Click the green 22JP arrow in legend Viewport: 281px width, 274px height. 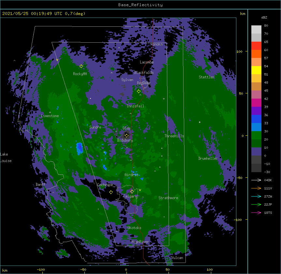pyautogui.click(x=256, y=204)
